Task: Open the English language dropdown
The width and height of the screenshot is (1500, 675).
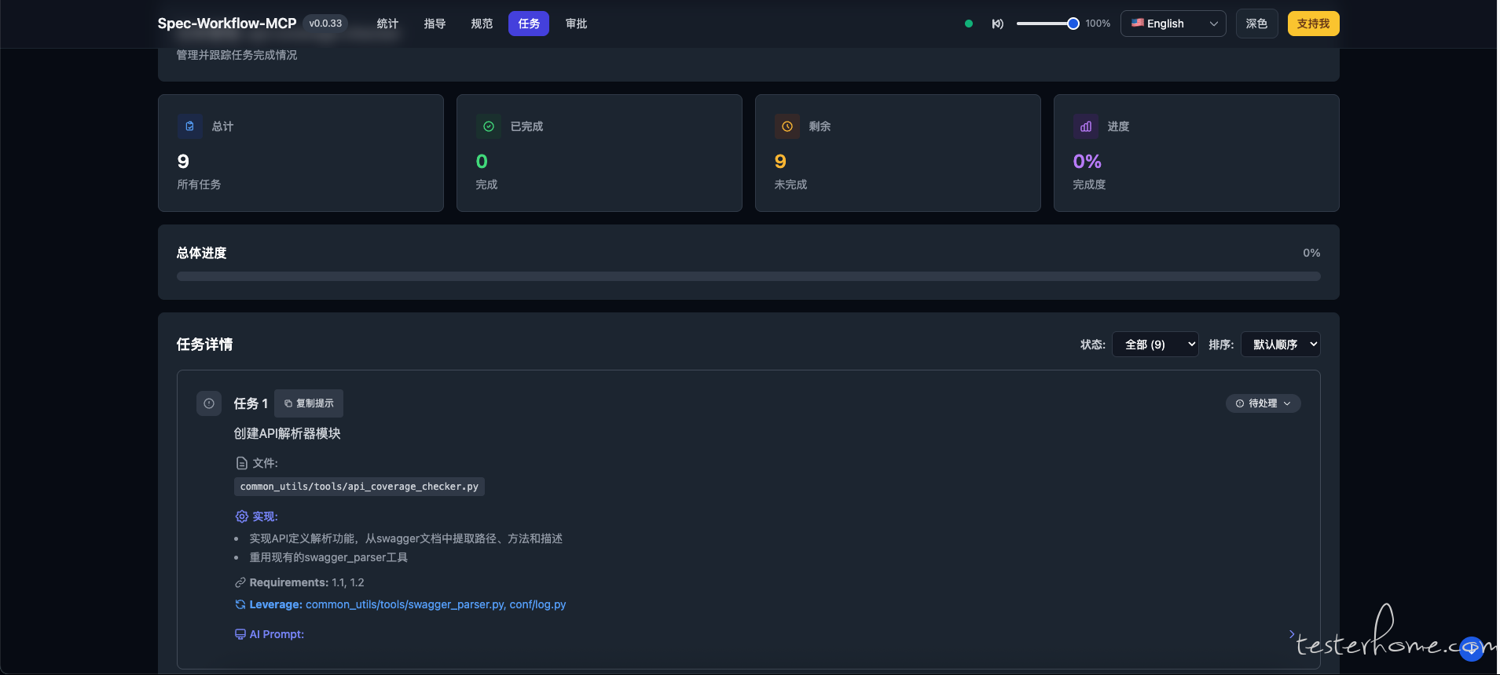Action: click(1172, 24)
